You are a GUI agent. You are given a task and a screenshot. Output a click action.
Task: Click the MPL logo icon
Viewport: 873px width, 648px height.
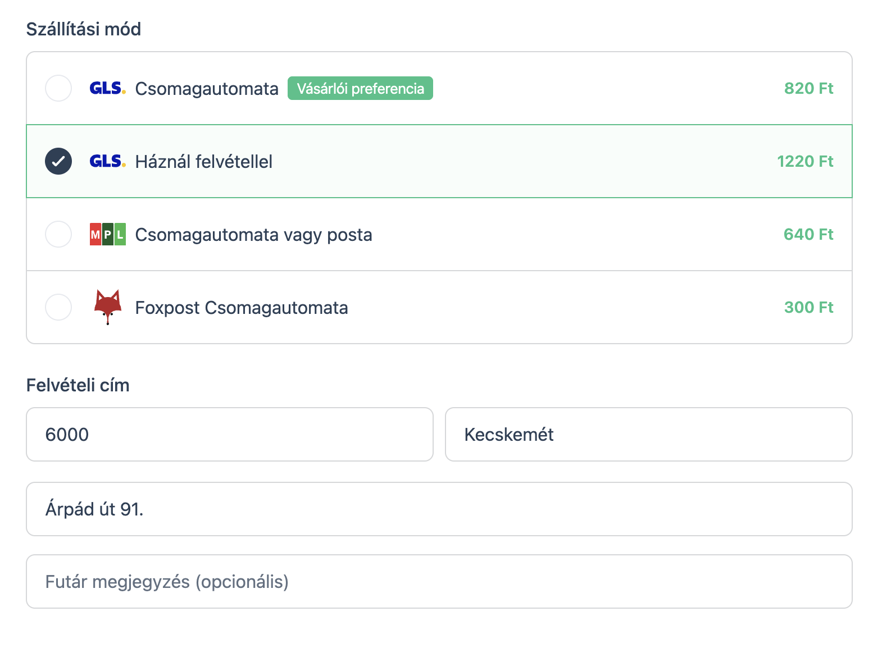click(108, 234)
